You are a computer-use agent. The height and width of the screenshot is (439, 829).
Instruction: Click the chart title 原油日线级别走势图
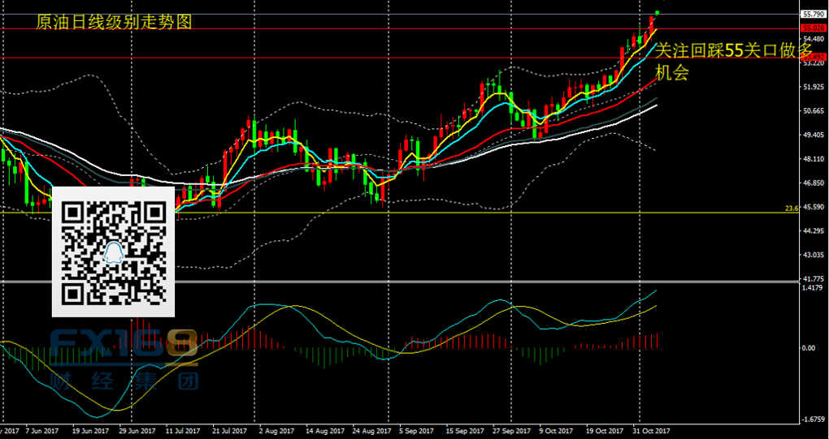pyautogui.click(x=115, y=23)
